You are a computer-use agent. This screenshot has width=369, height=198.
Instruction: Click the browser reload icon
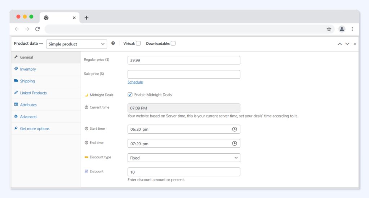[37, 29]
